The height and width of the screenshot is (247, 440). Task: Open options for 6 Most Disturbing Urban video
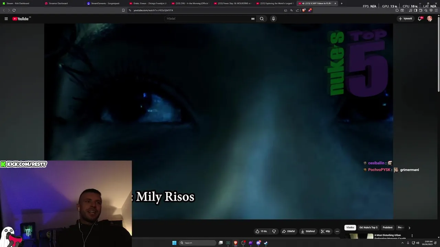412,236
